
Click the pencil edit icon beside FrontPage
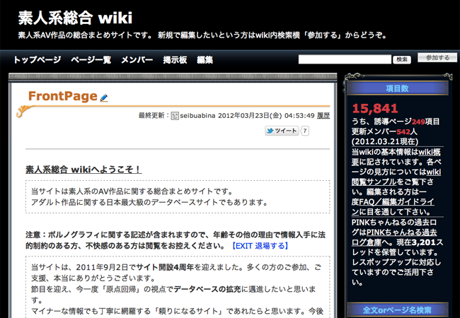(x=104, y=98)
